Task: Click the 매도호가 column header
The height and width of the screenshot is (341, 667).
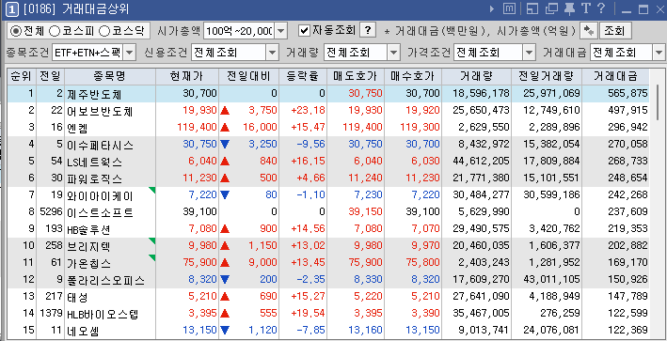Action: pyautogui.click(x=356, y=76)
